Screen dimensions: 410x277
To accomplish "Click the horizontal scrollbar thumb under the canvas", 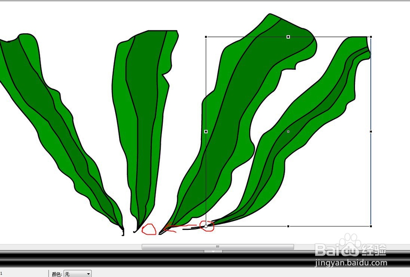I will coord(218,247).
